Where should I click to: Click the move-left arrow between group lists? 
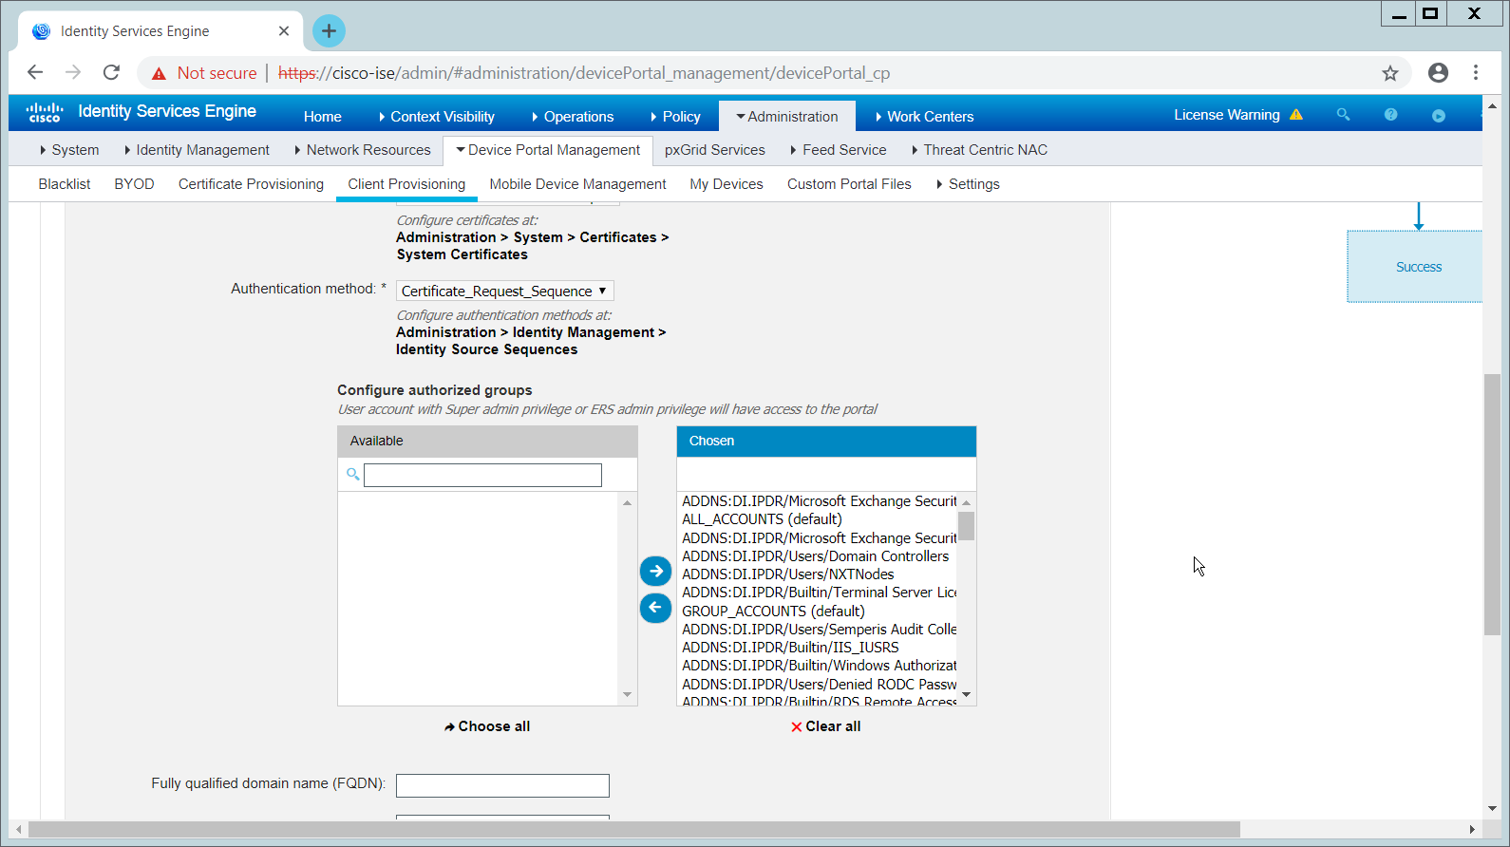click(x=655, y=608)
